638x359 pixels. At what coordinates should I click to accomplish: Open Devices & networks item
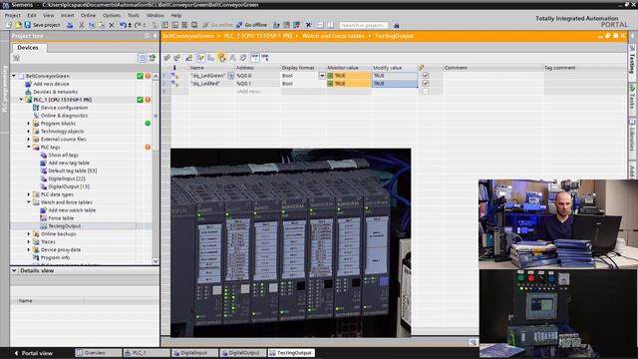[56, 92]
